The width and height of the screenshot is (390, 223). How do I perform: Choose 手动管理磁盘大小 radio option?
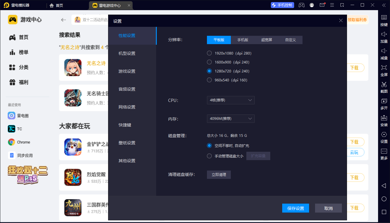coord(209,156)
